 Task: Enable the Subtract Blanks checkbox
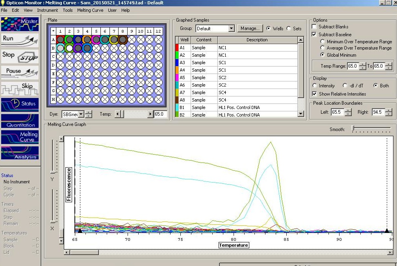[314, 27]
